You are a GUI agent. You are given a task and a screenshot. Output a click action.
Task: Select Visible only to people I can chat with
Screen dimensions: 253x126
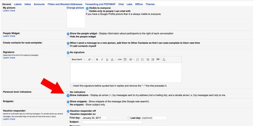[87, 11]
